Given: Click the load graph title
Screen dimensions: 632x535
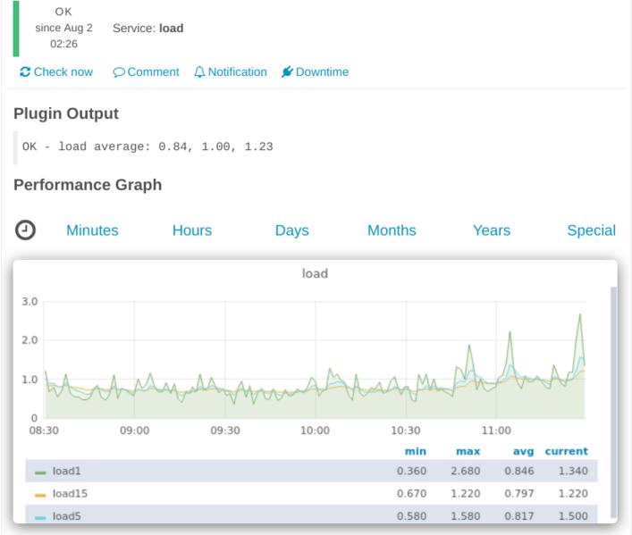Looking at the screenshot, I should pos(315,273).
